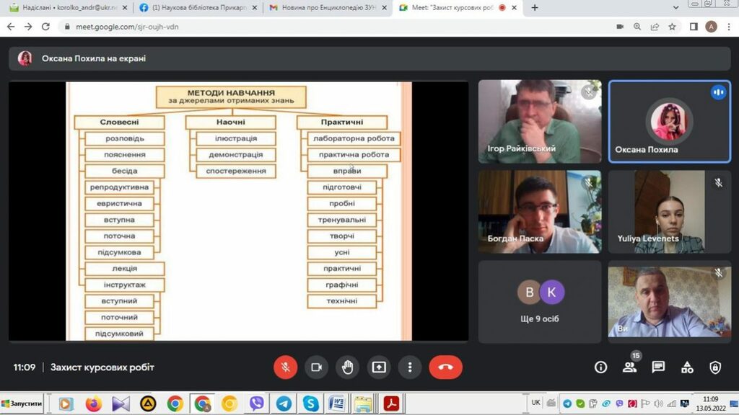Open the meeting details info icon
This screenshot has width=739, height=415.
[600, 367]
